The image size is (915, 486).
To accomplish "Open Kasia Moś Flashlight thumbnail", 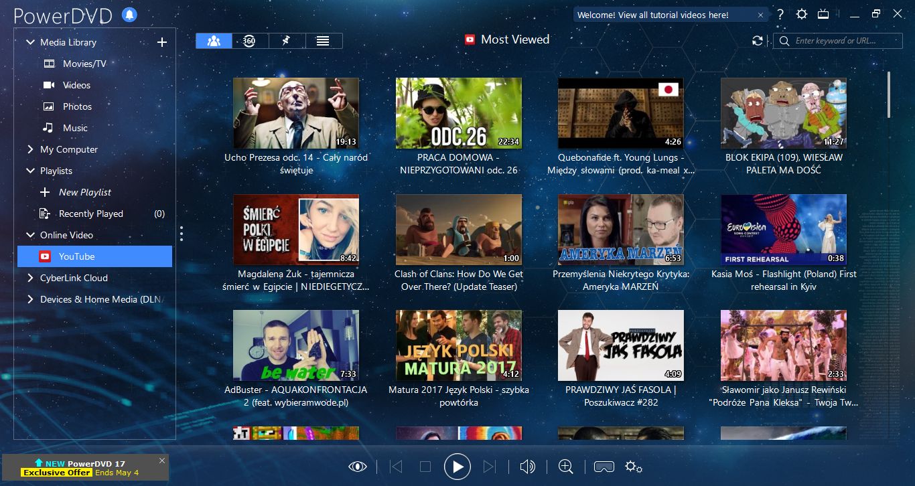I will [784, 230].
